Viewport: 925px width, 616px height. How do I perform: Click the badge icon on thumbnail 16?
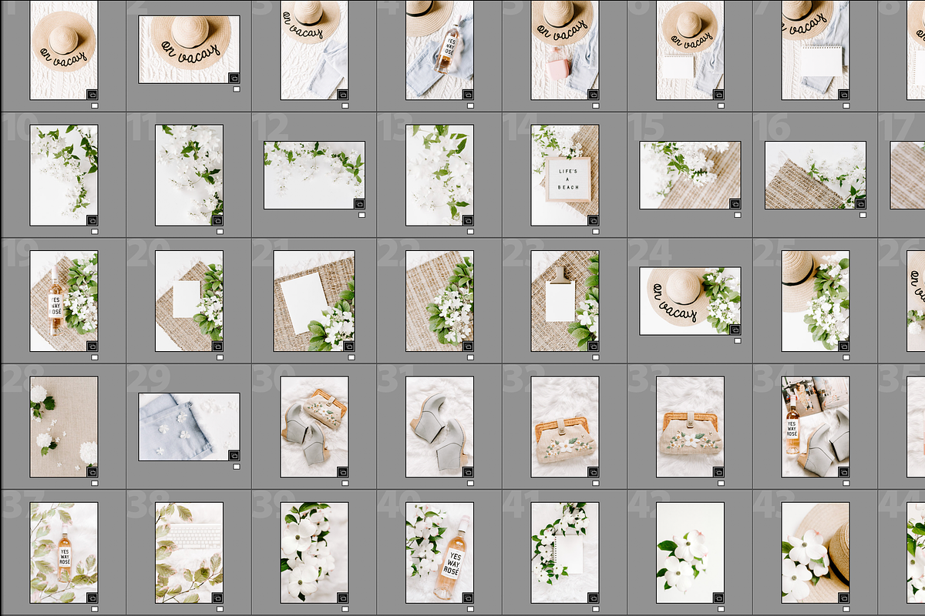[x=859, y=203]
